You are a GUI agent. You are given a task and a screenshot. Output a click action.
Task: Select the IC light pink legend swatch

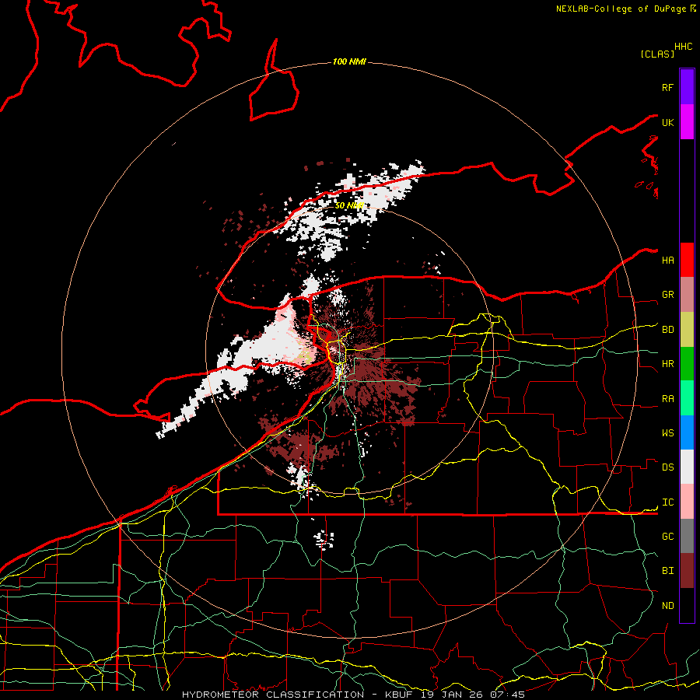687,502
